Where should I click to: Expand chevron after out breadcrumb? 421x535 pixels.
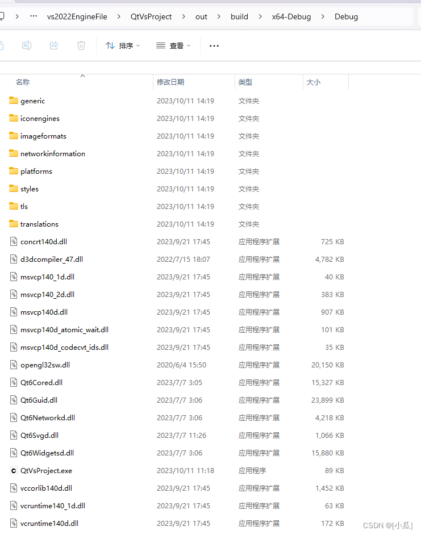tap(219, 16)
